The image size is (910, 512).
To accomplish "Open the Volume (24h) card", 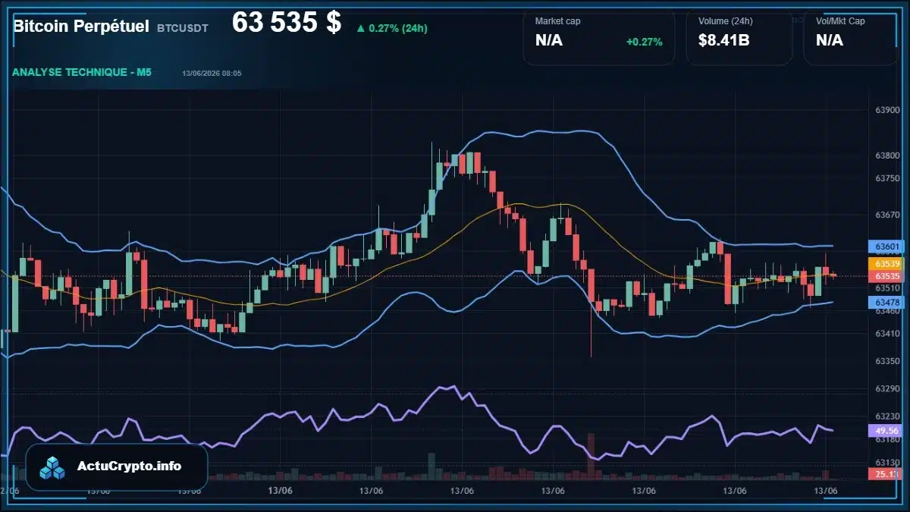I will click(x=739, y=38).
